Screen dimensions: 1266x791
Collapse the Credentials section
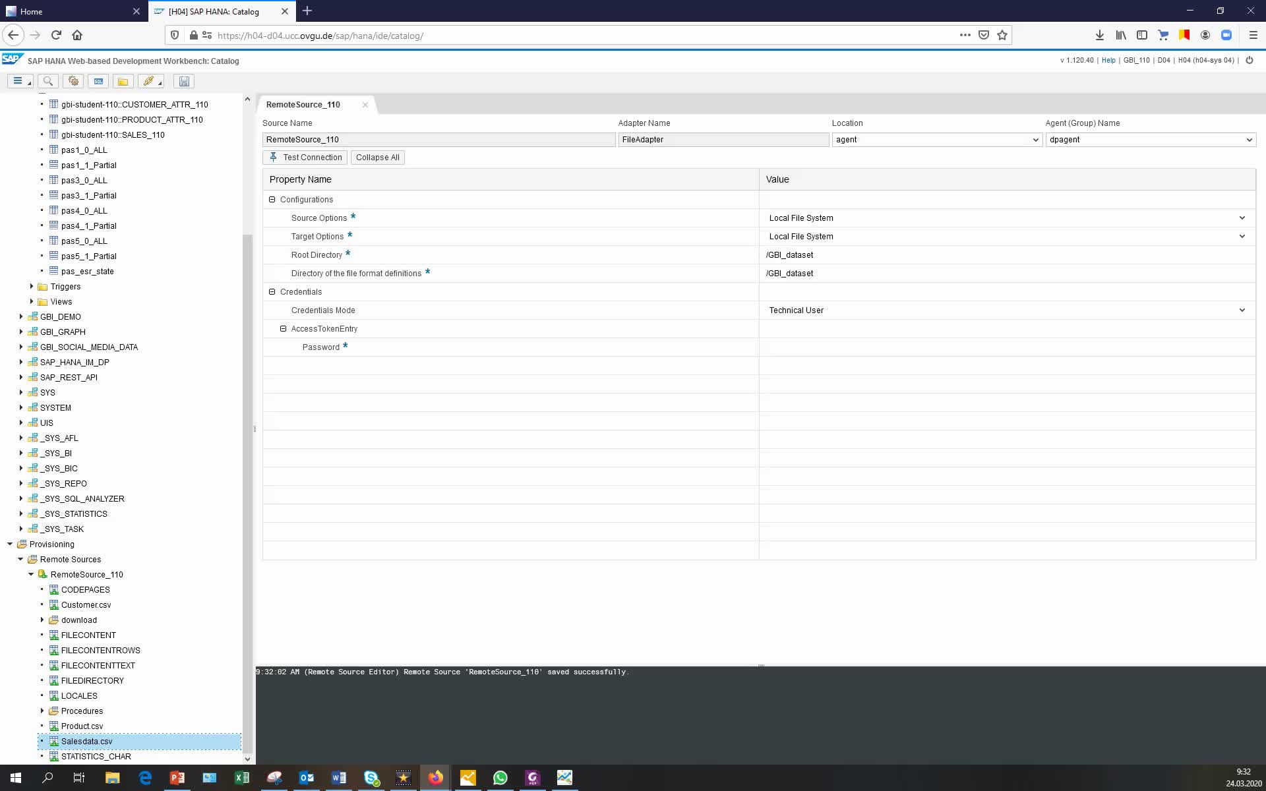(x=272, y=291)
